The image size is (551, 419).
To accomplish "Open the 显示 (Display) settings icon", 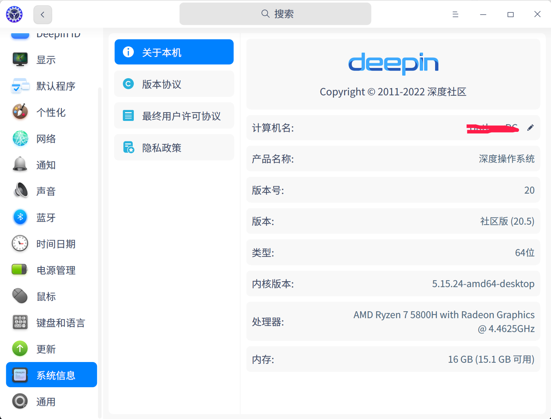I will 20,60.
